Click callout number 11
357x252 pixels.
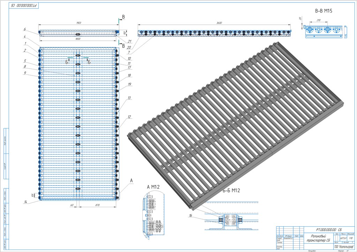tap(129, 64)
